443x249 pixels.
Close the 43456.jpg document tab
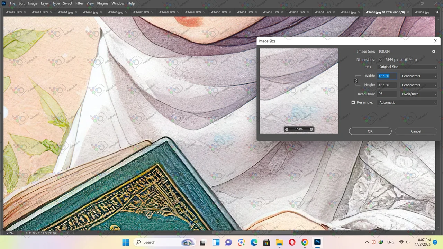click(x=408, y=12)
